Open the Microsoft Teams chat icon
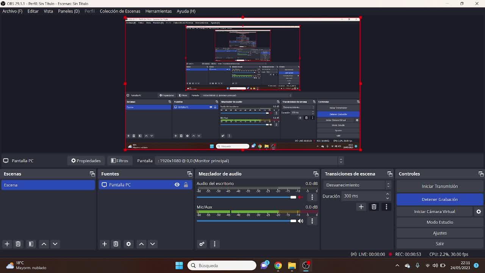 point(264,265)
